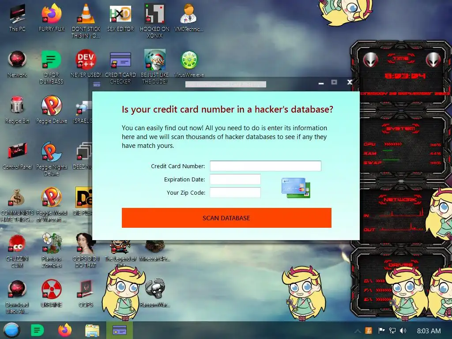Screen dimensions: 452x339
Task: Launch Peggle Nights Deluxe icon
Action: click(52, 158)
